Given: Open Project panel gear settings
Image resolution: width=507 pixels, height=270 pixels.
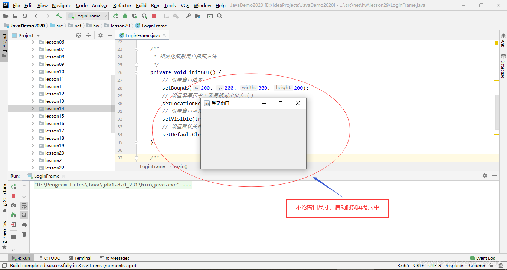Looking at the screenshot, I should pyautogui.click(x=101, y=35).
